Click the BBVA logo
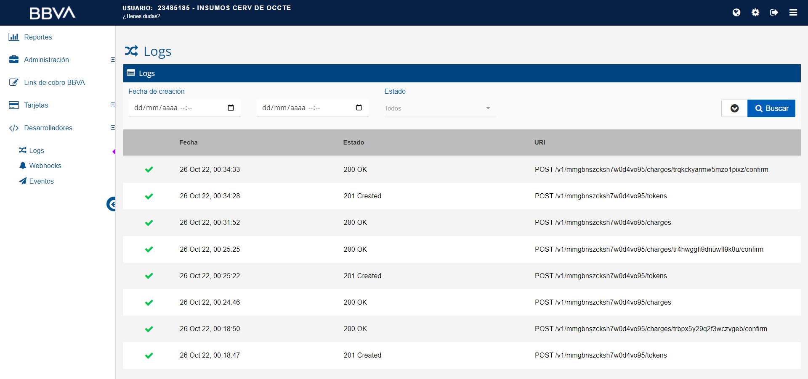This screenshot has height=379, width=808. coord(53,13)
